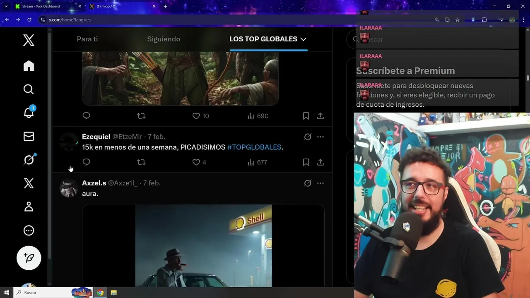Viewport: 530px width, 298px height.
Task: Open tab search chevron in Chrome
Action: 6,6
